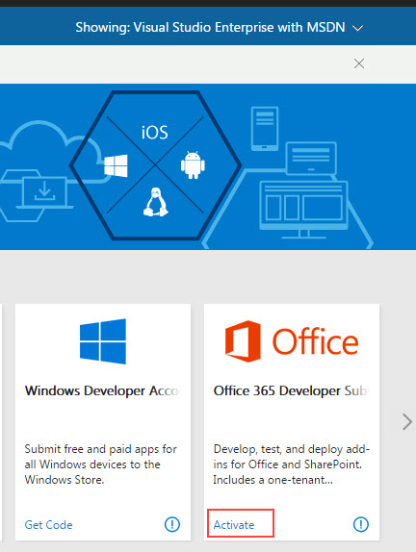Open the subscription selector dropdown chevron

pyautogui.click(x=357, y=28)
